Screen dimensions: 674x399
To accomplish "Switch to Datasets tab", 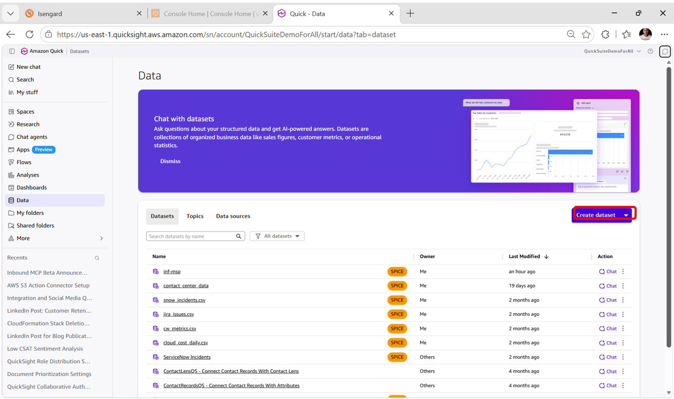I will (162, 216).
